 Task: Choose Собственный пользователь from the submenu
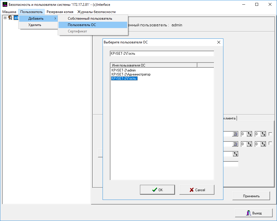point(90,19)
